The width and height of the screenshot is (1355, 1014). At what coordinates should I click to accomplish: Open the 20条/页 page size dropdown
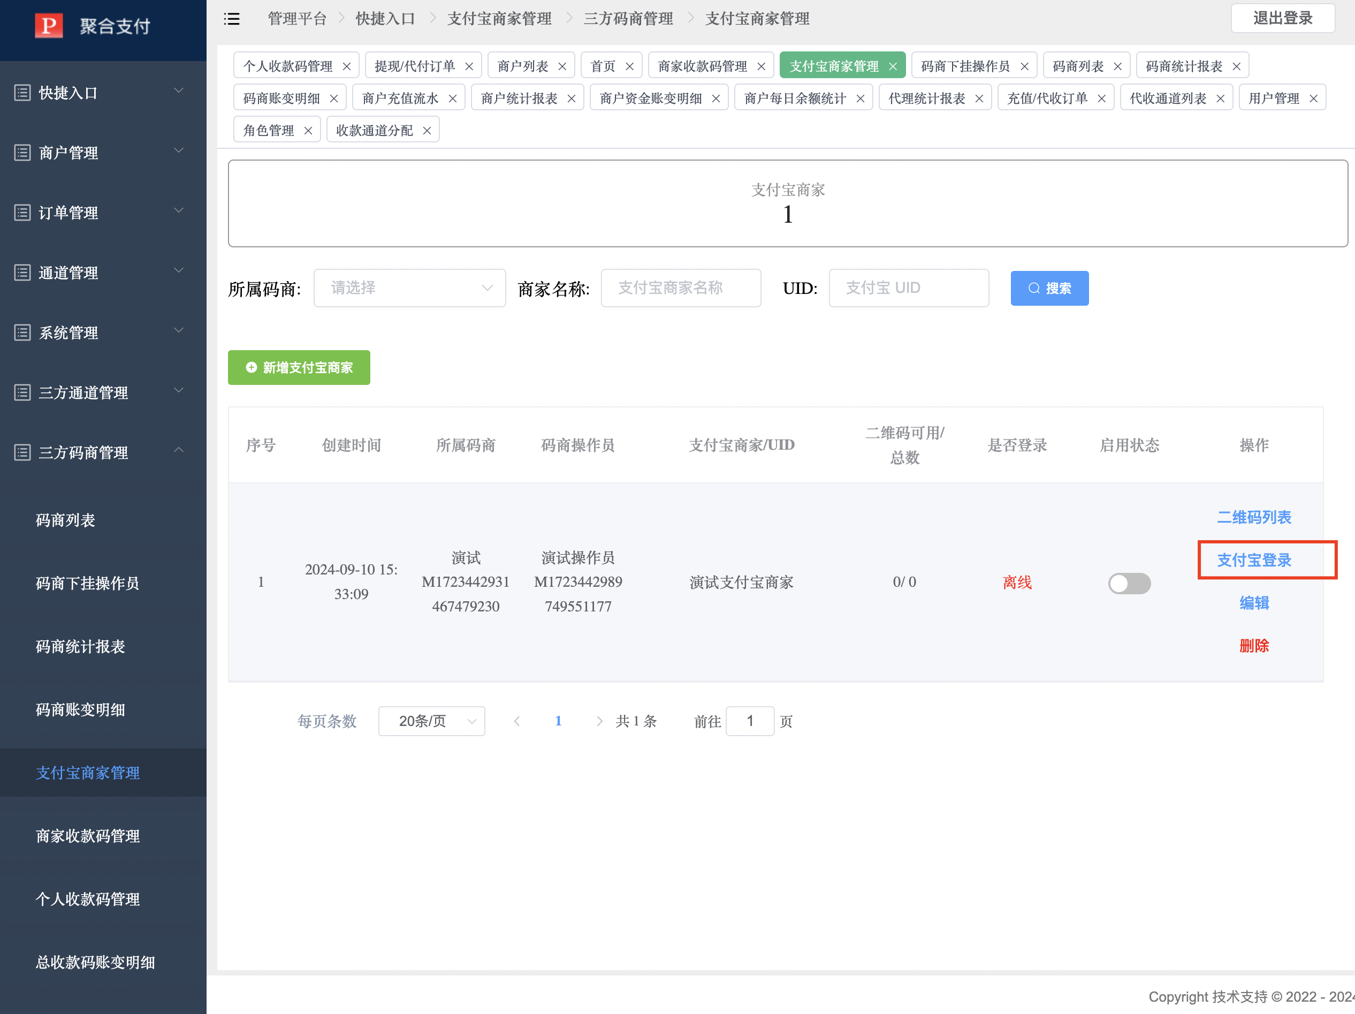pyautogui.click(x=431, y=721)
